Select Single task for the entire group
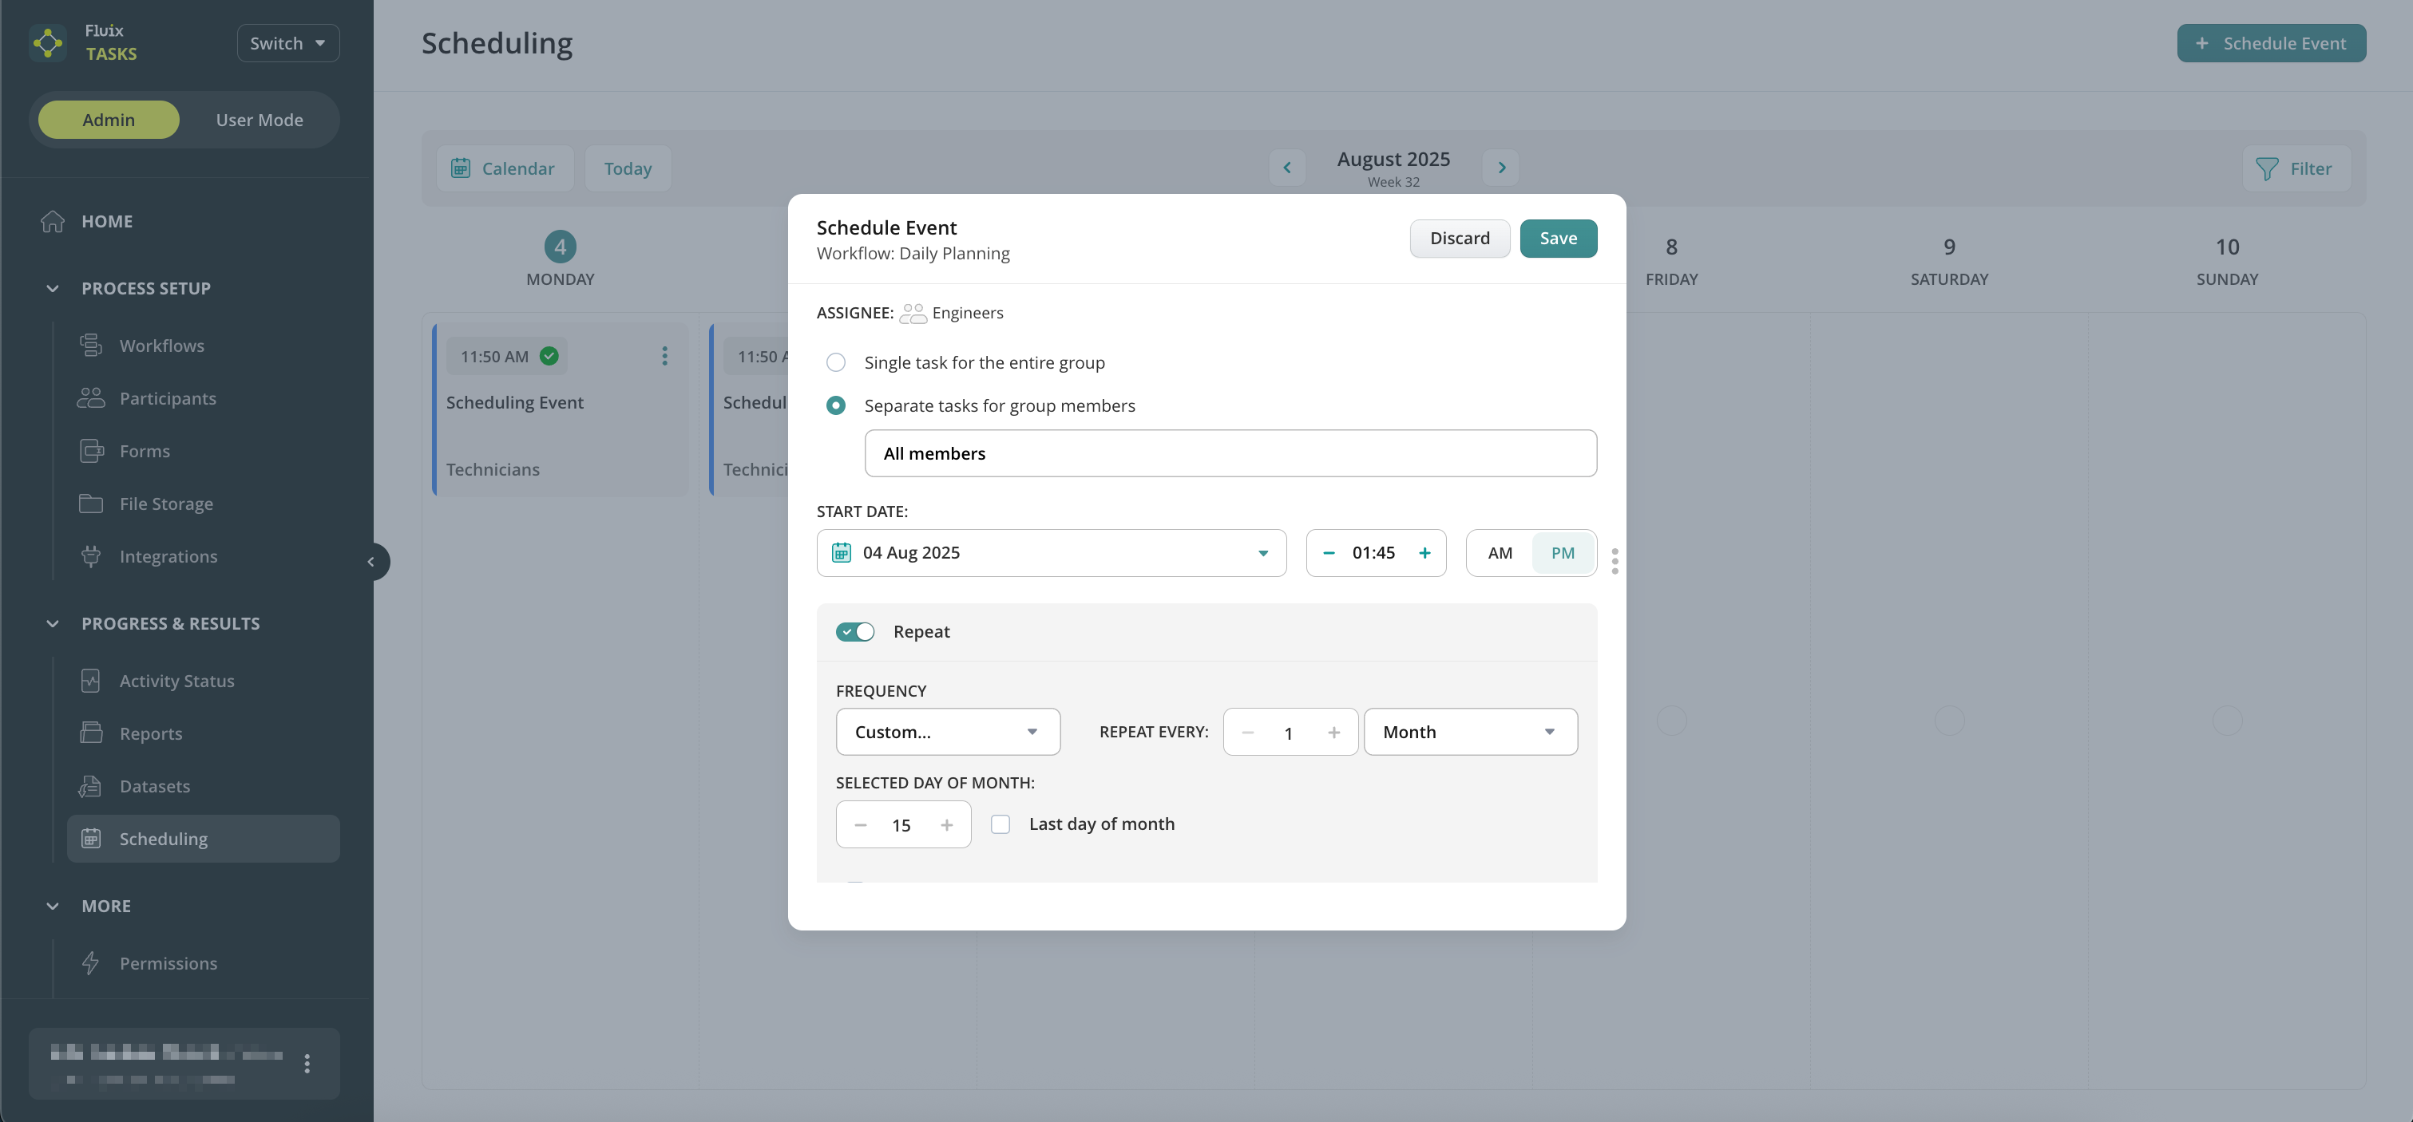Viewport: 2413px width, 1122px height. (835, 362)
